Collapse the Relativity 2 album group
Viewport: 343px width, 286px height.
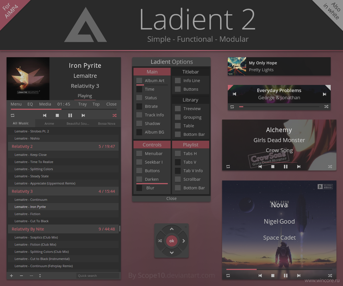pyautogui.click(x=63, y=146)
